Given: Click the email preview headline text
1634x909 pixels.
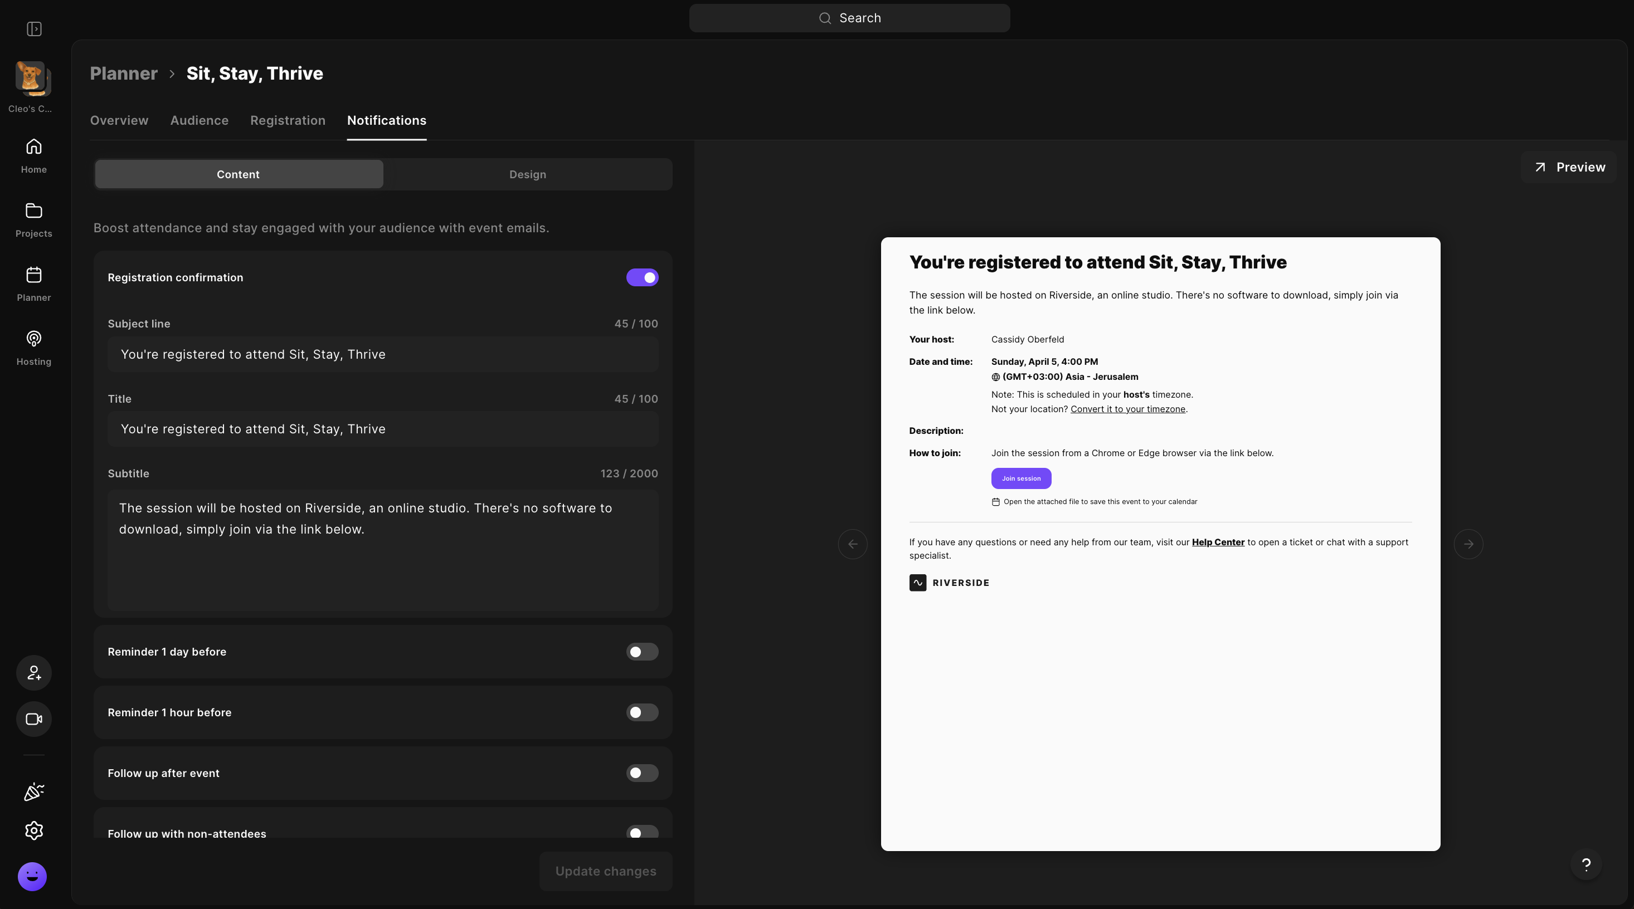Looking at the screenshot, I should [1097, 262].
